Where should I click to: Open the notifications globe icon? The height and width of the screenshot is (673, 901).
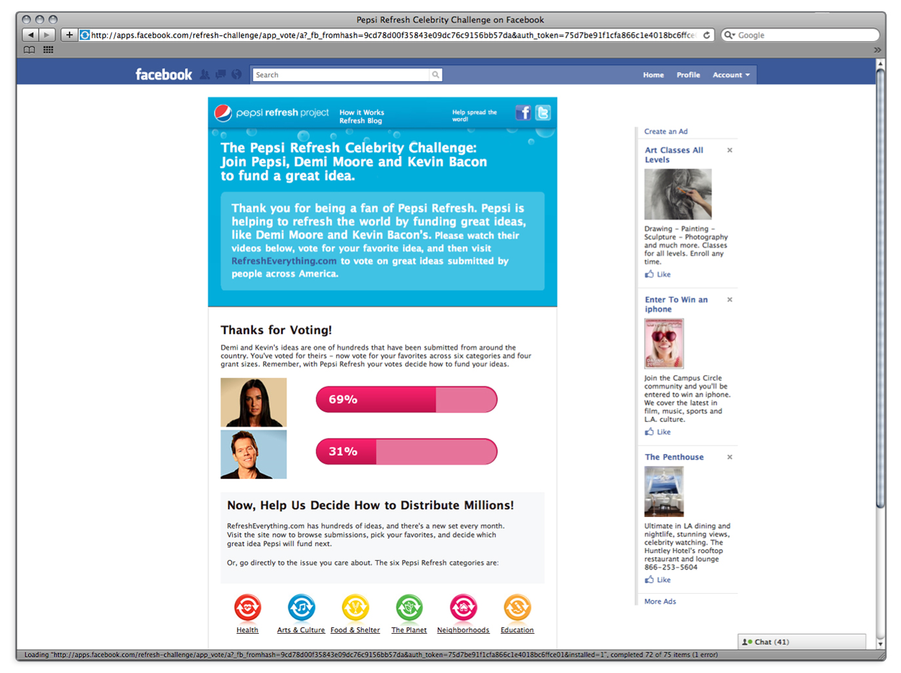tap(237, 75)
